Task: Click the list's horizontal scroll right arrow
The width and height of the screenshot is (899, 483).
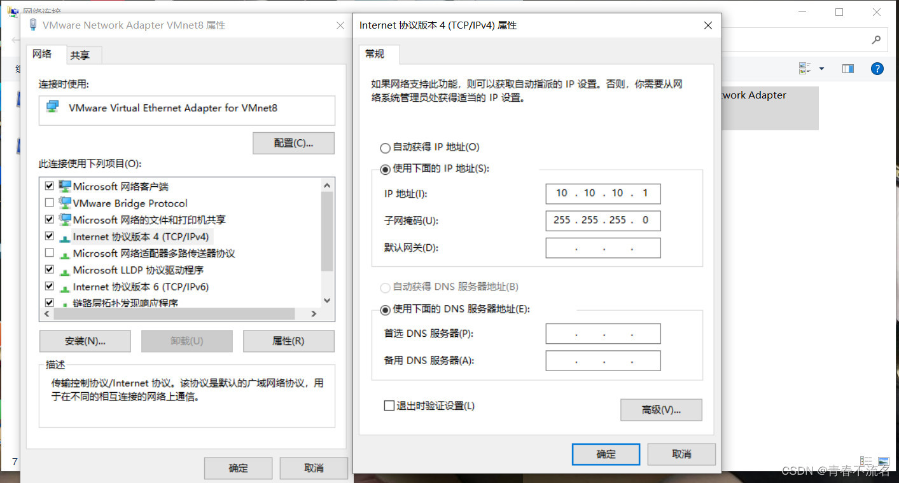Action: [314, 314]
